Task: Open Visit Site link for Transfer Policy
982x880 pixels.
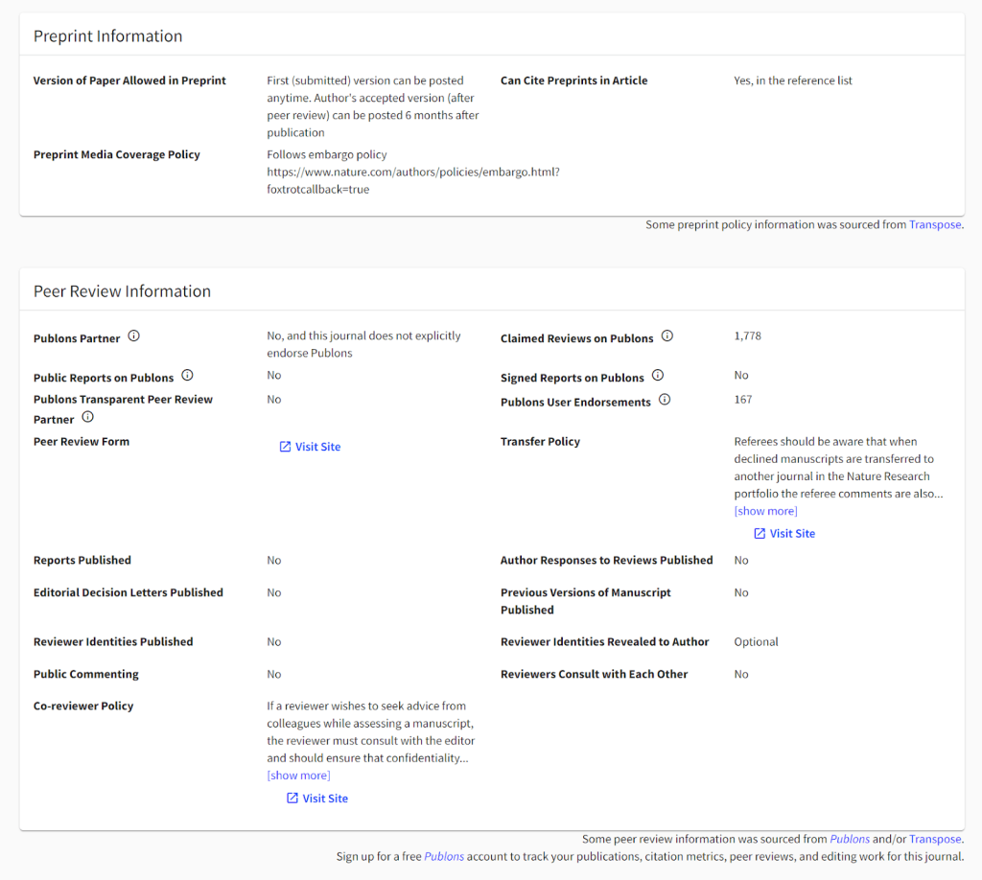Action: [x=792, y=534]
